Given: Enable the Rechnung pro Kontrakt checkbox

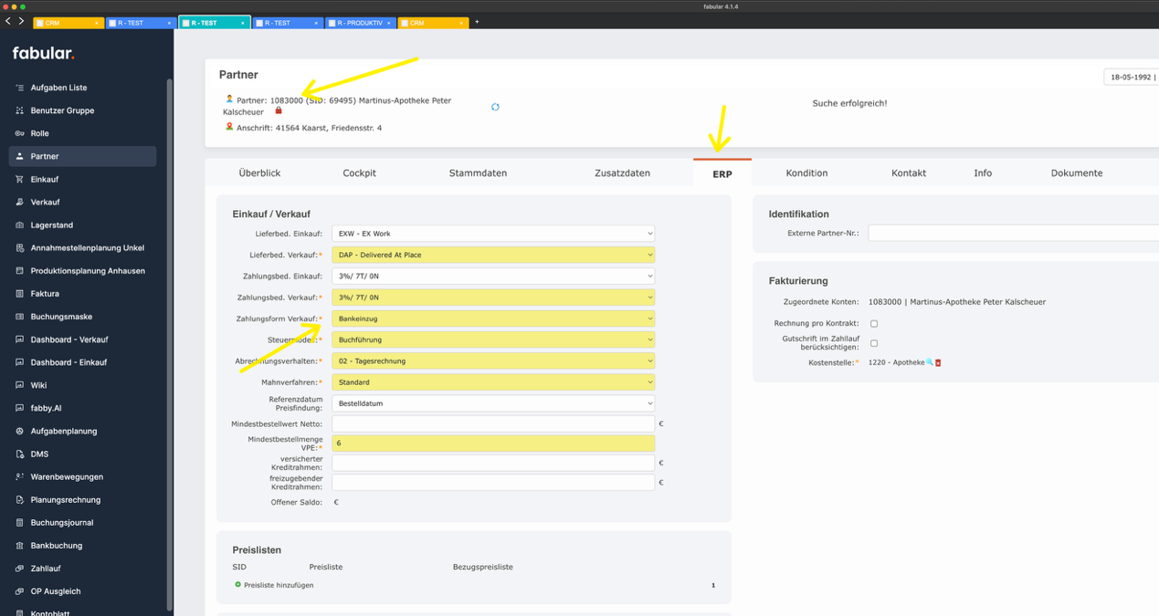Looking at the screenshot, I should click(873, 323).
